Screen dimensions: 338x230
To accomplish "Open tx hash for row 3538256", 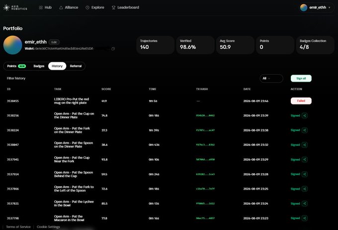I will (205, 115).
